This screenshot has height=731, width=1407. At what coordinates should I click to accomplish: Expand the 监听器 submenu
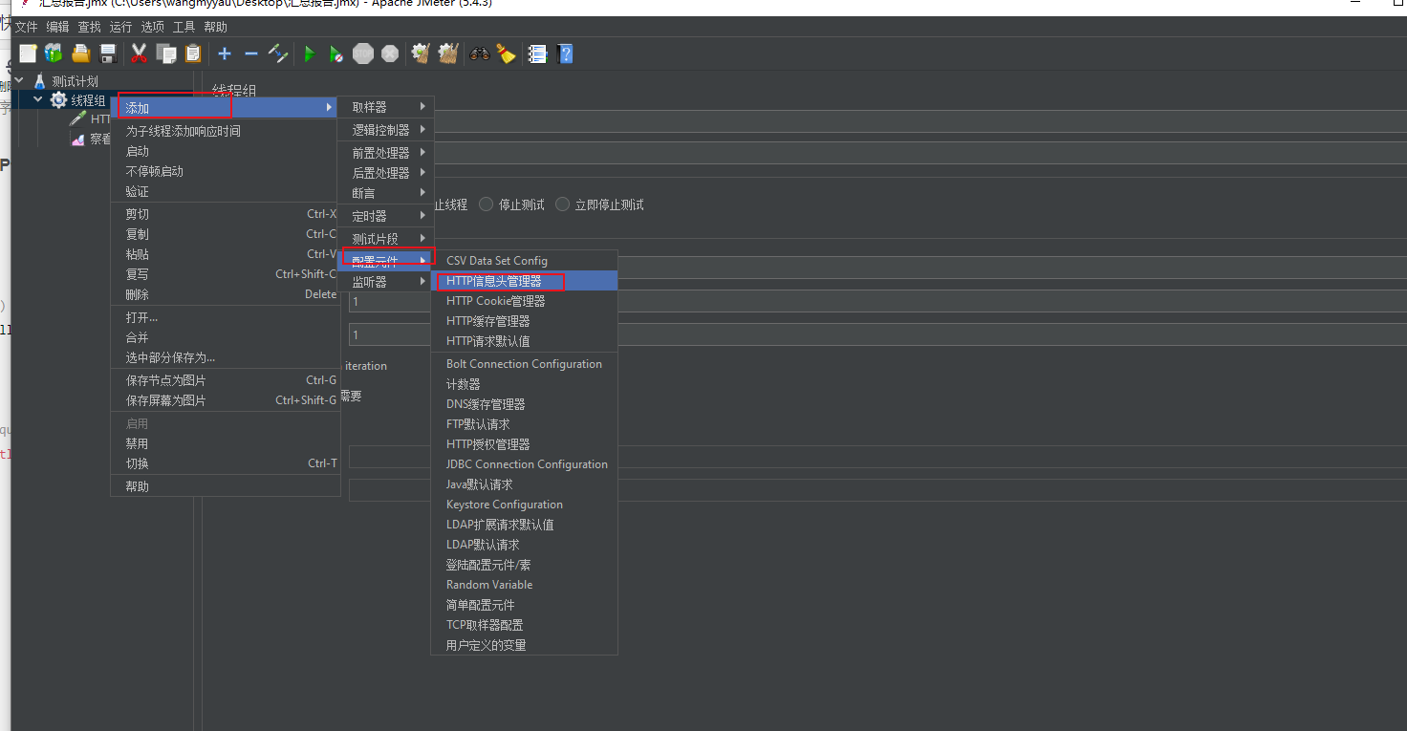pos(385,282)
